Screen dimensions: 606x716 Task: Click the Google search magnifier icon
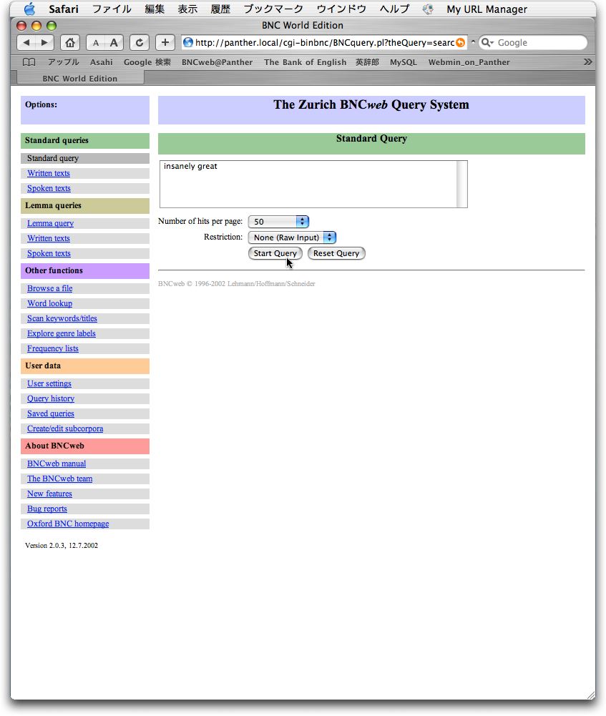[x=487, y=42]
